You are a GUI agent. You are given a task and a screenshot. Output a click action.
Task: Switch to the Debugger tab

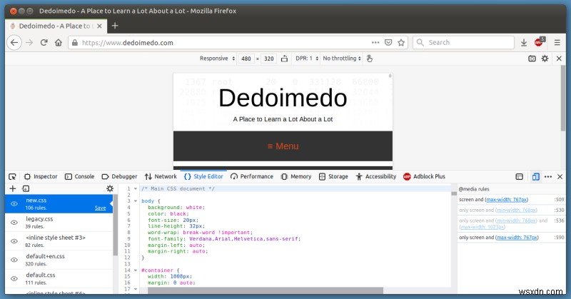click(x=119, y=177)
